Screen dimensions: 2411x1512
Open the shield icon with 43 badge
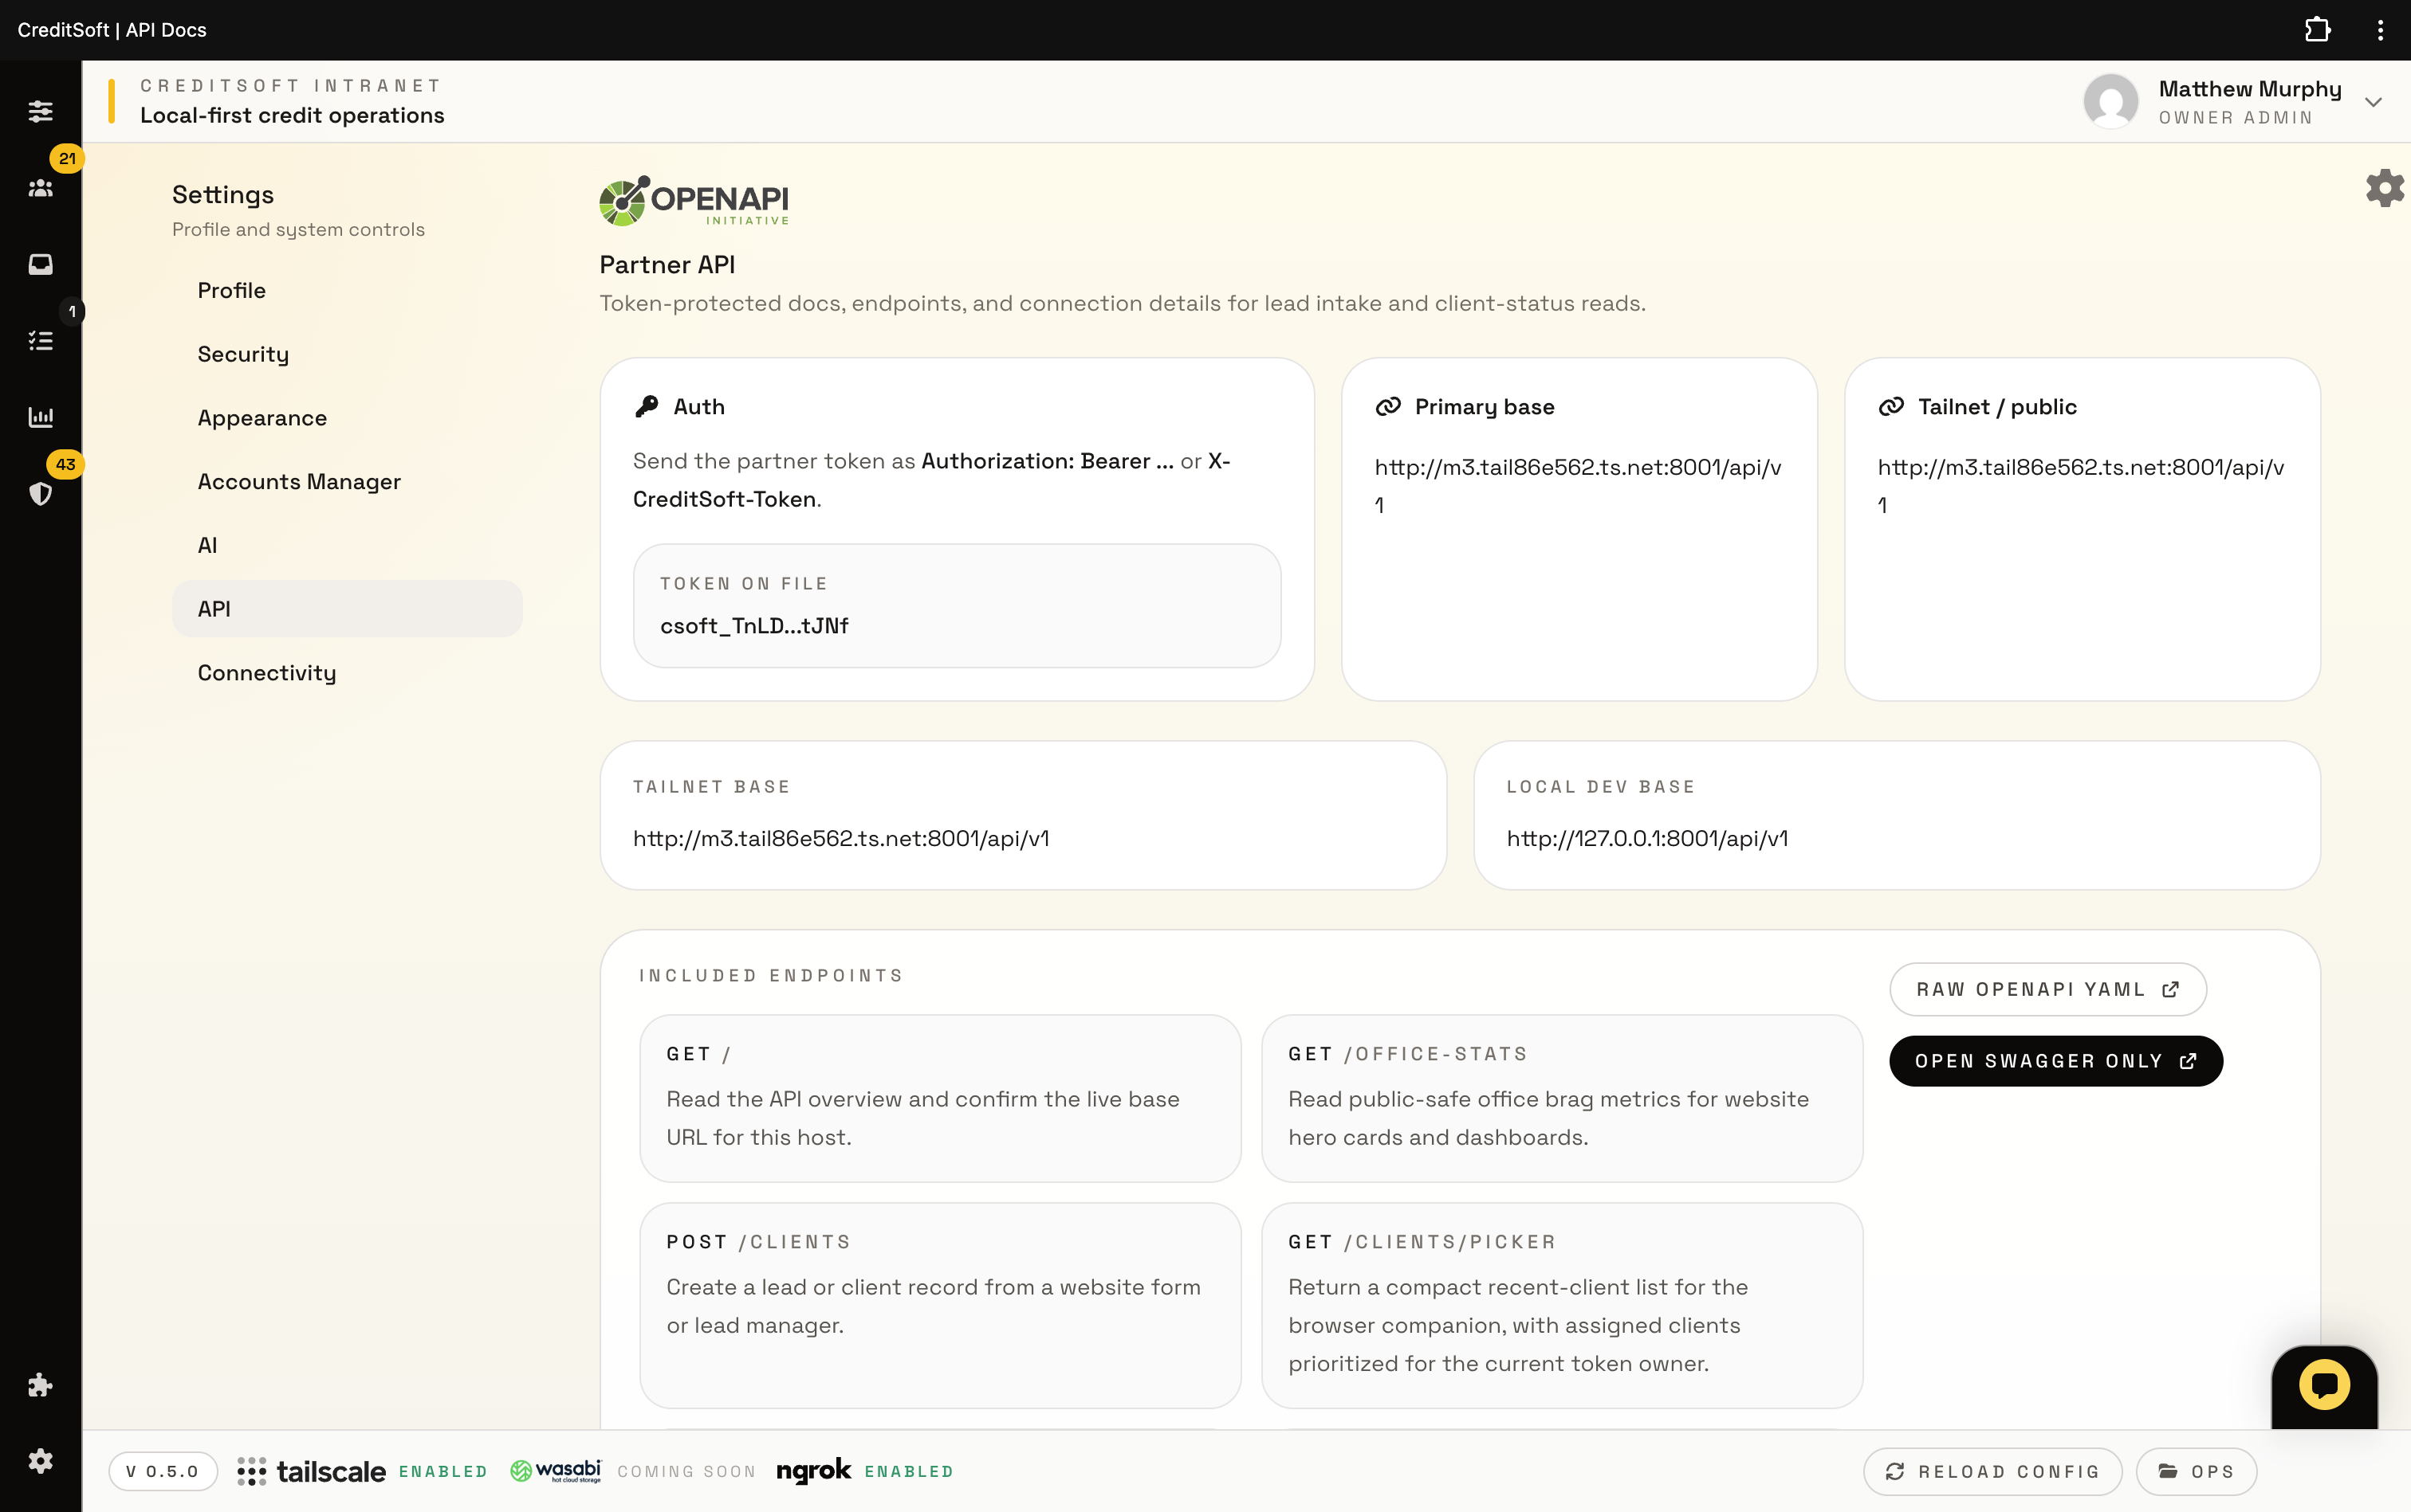40,493
